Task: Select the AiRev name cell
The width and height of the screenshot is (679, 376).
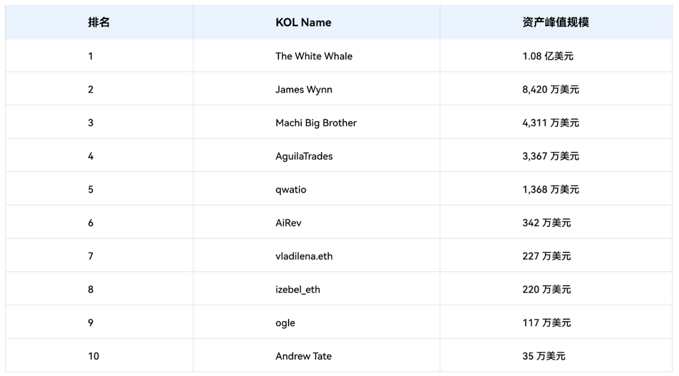Action: [x=288, y=223]
